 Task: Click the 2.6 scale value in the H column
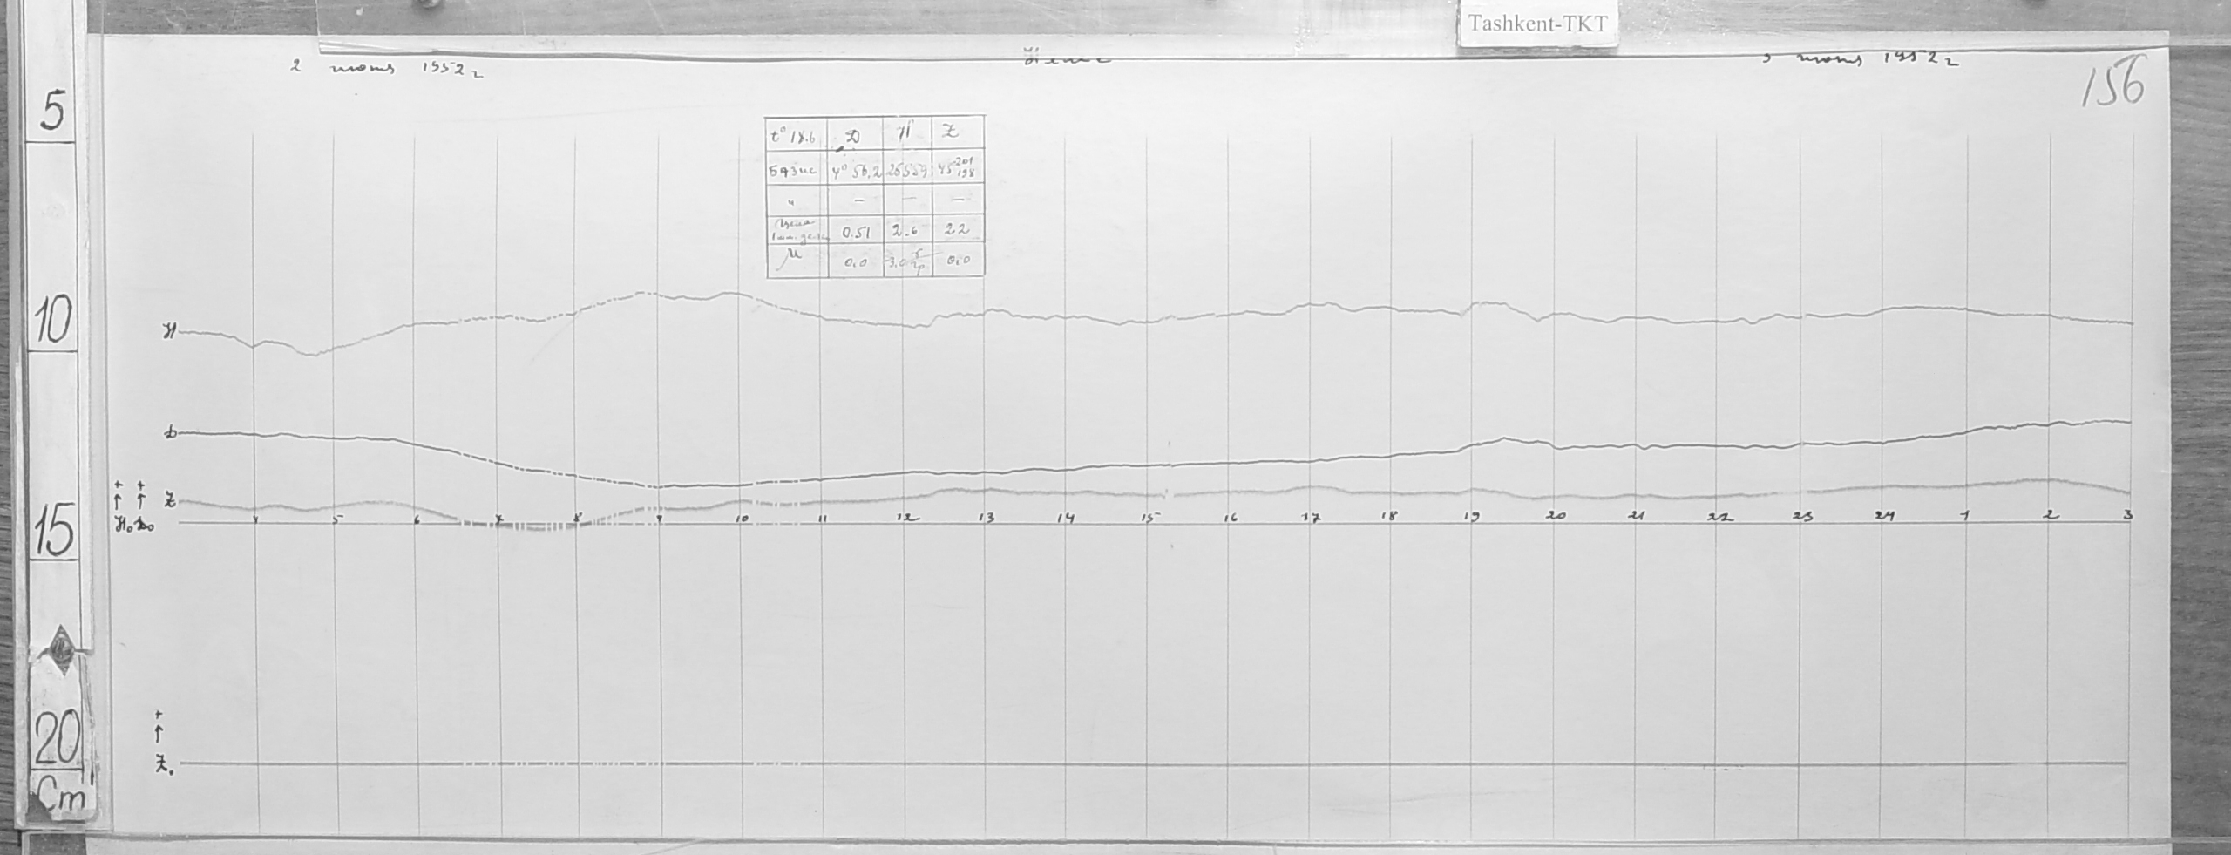click(906, 232)
